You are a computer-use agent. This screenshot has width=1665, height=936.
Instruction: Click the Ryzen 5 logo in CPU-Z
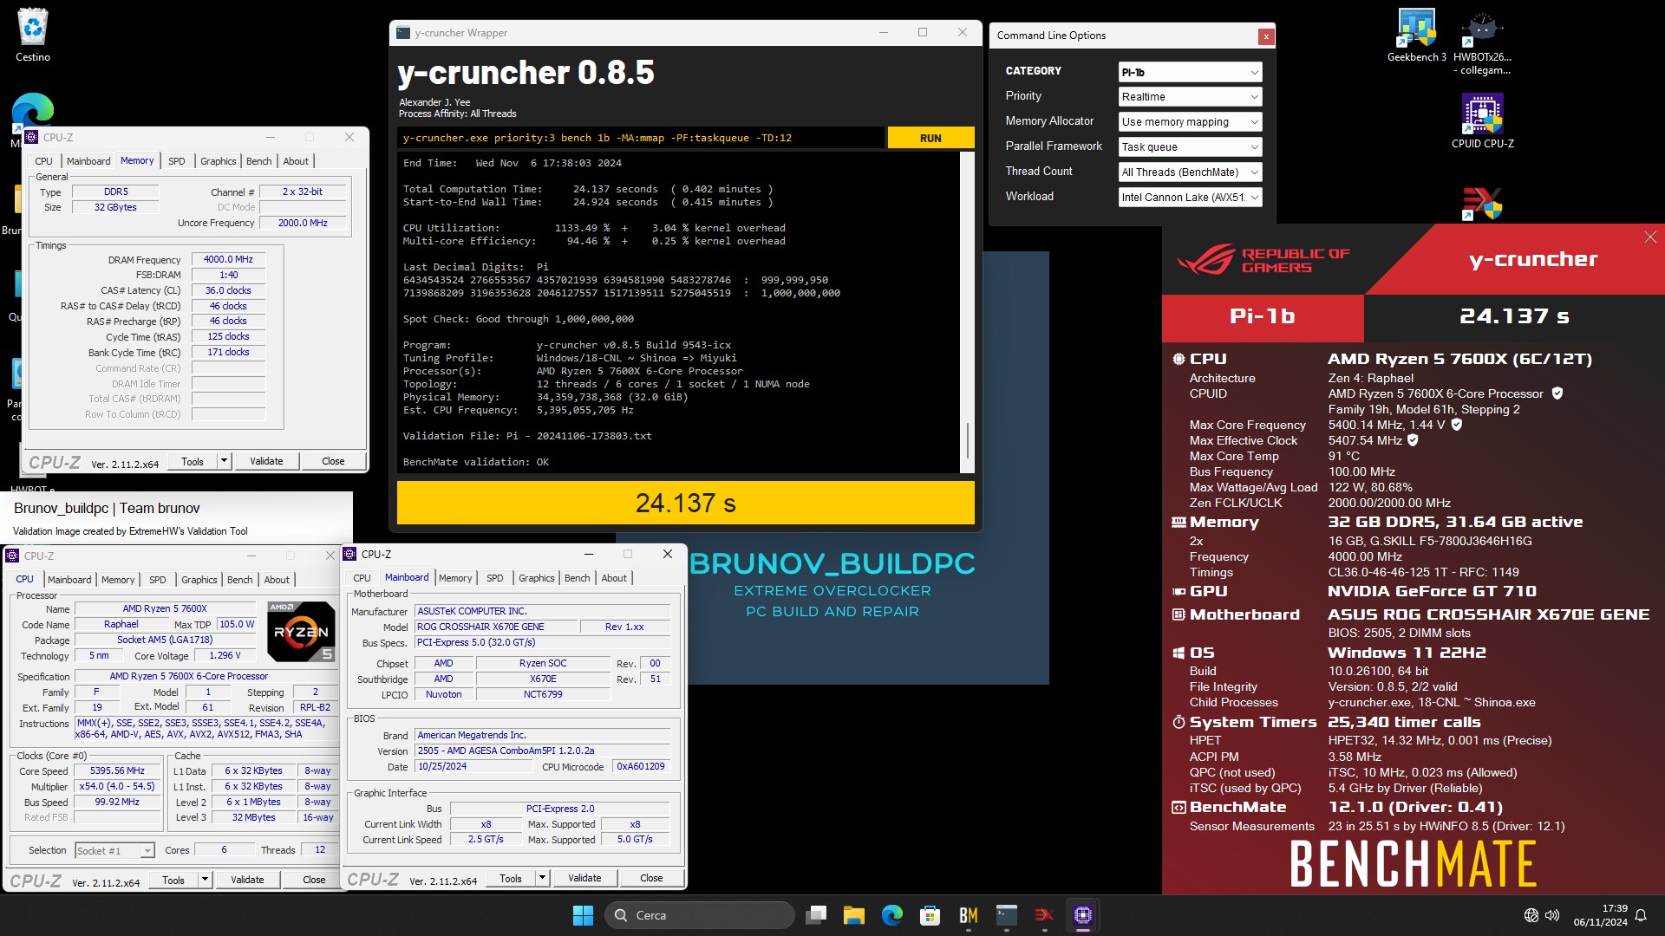[x=301, y=631]
